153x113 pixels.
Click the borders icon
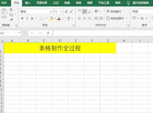tap(42, 18)
